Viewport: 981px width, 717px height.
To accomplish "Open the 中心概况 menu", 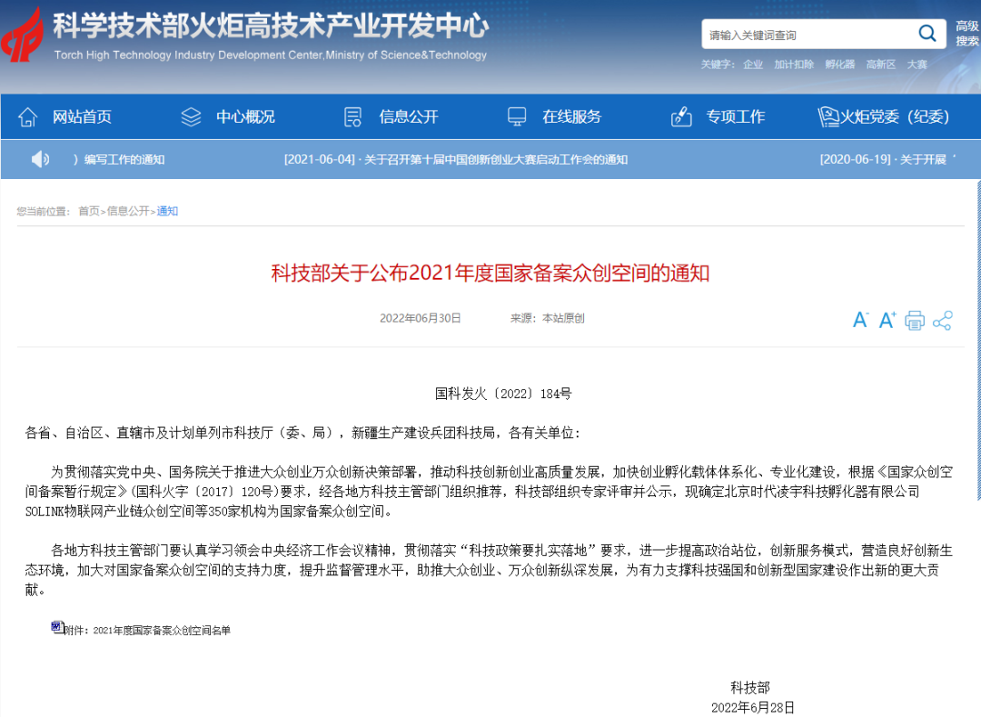I will click(x=228, y=116).
